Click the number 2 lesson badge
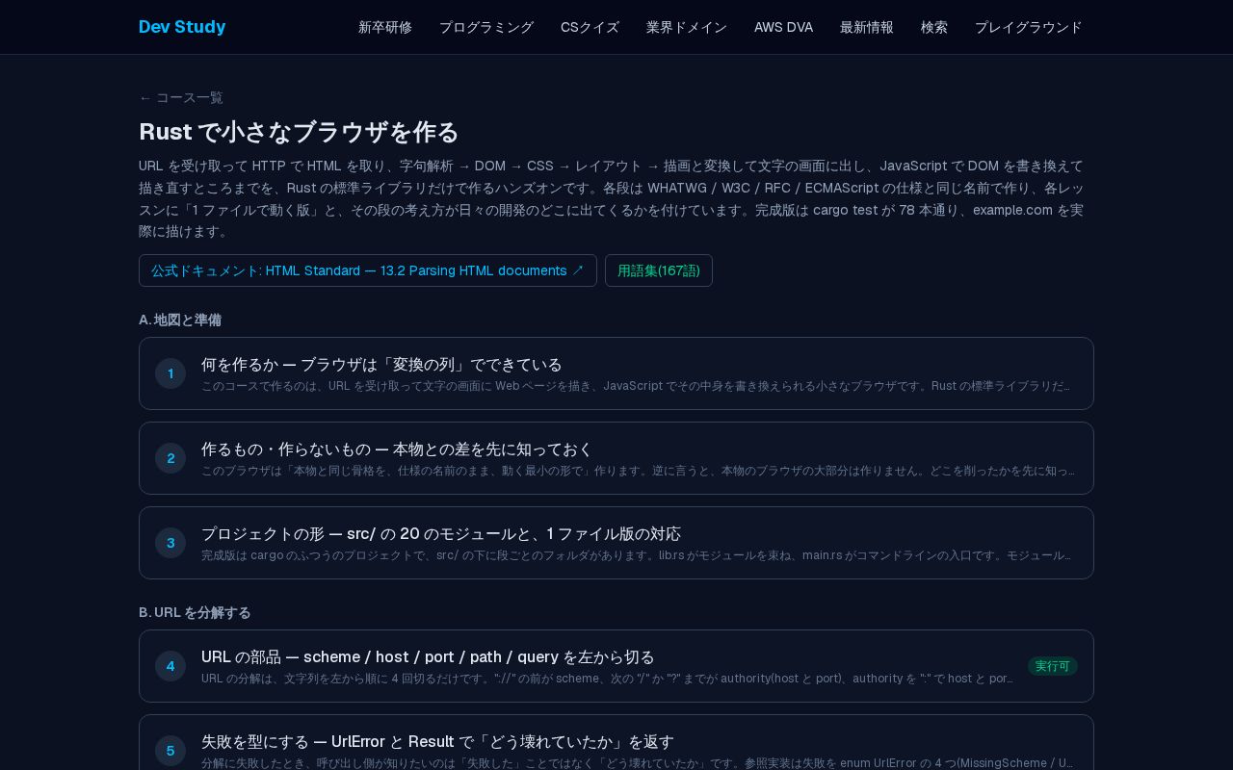The width and height of the screenshot is (1233, 770). pos(171,458)
